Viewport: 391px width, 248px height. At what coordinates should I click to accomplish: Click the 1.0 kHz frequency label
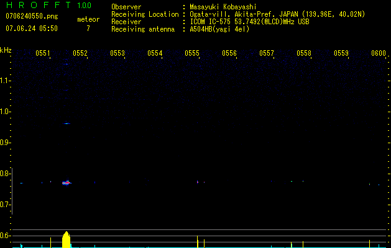tap(5, 112)
